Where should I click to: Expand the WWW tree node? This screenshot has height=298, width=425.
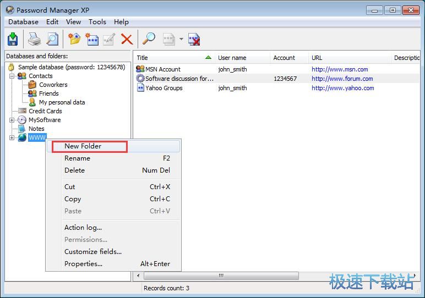coord(12,137)
